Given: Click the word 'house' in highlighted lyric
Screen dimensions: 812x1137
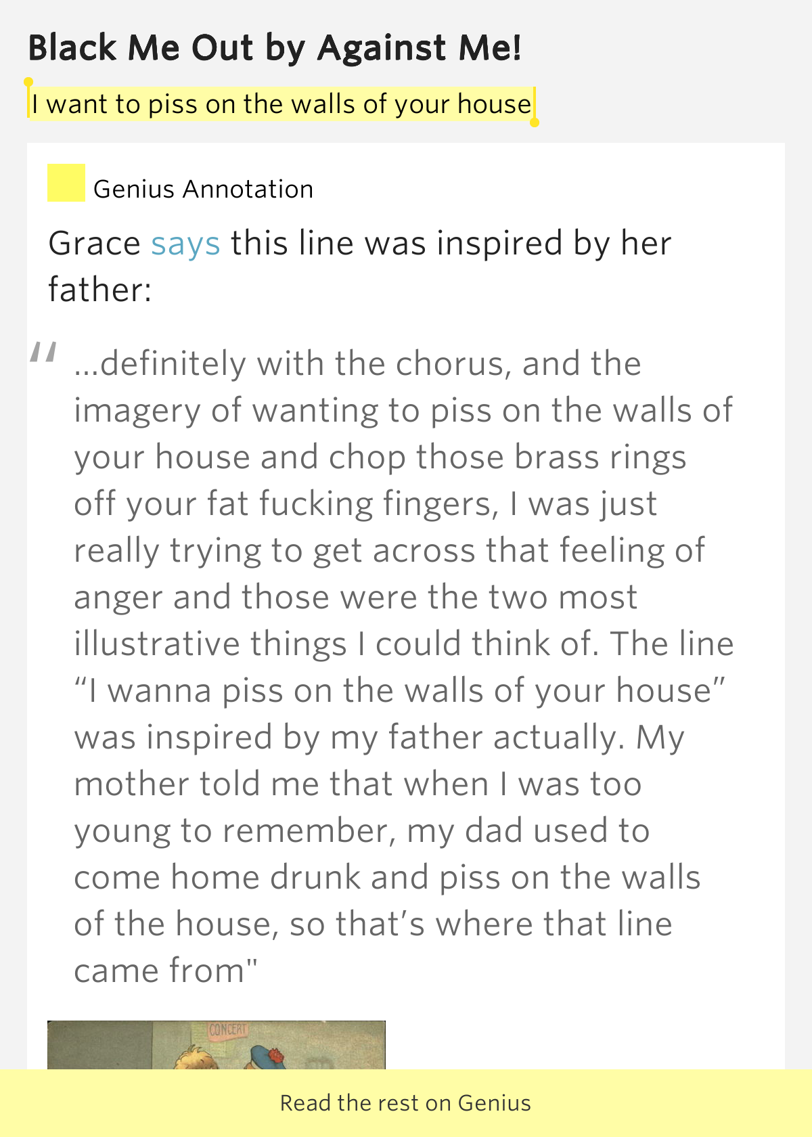Looking at the screenshot, I should [494, 104].
